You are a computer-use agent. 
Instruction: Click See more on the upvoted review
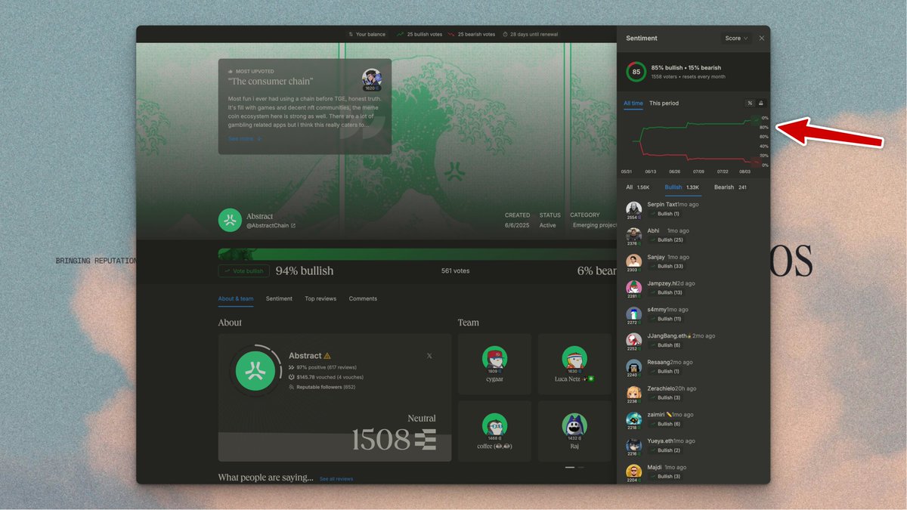pyautogui.click(x=244, y=139)
